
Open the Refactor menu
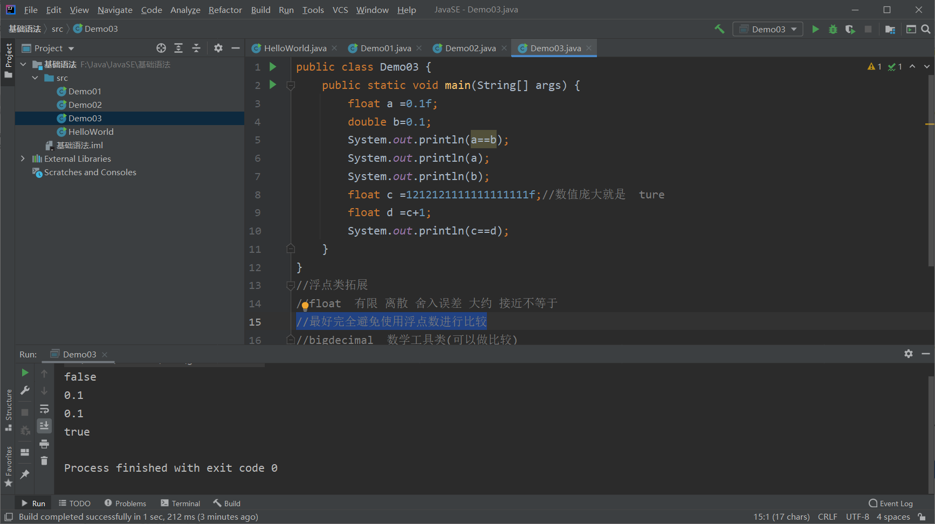(225, 10)
